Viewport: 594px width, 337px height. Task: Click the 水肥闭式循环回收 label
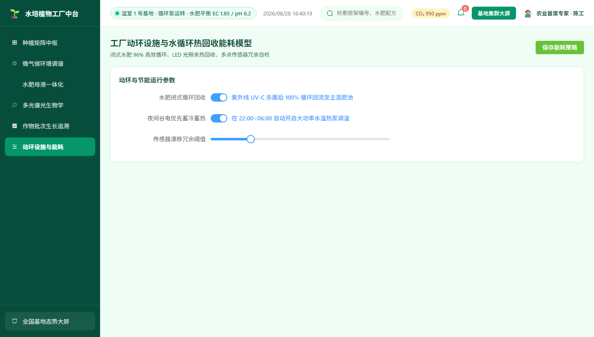pyautogui.click(x=182, y=97)
